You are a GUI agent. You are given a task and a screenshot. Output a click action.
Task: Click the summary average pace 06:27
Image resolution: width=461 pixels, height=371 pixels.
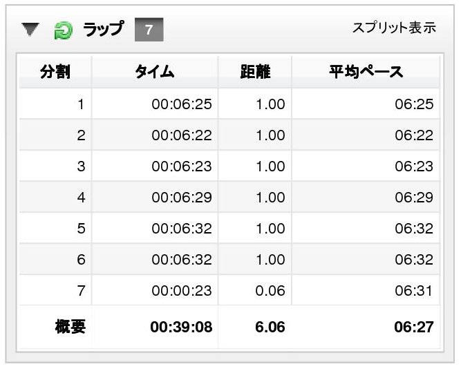414,327
